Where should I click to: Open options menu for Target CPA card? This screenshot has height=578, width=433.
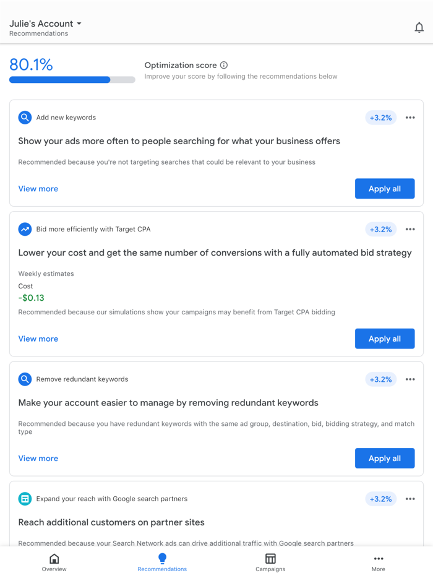pos(410,229)
